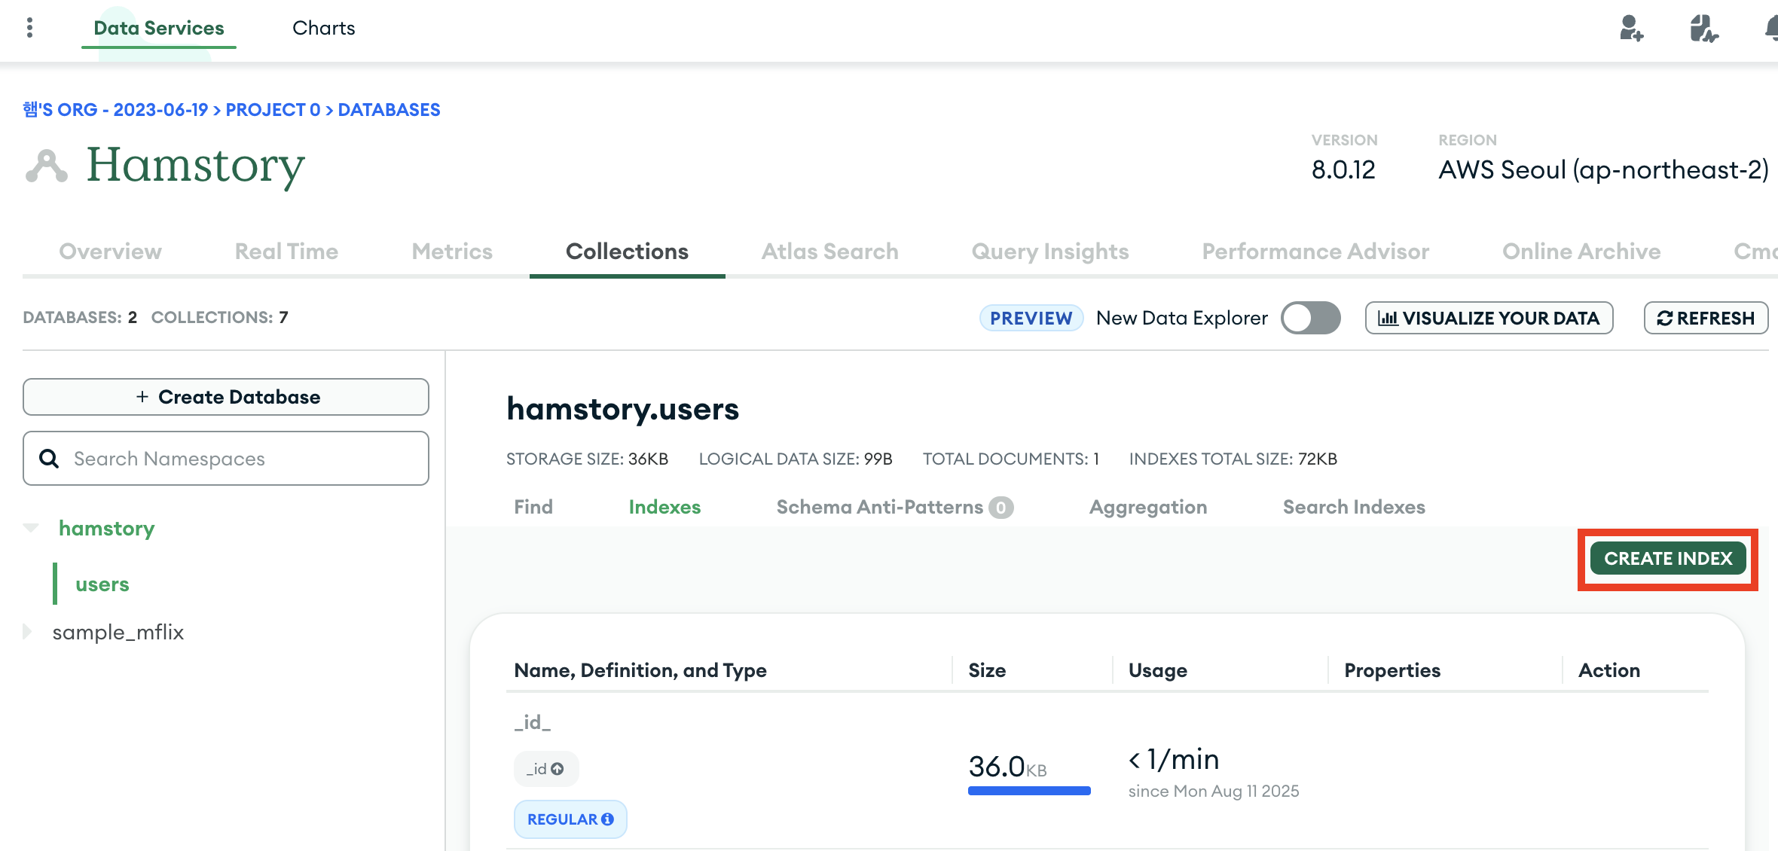The height and width of the screenshot is (851, 1778).
Task: Select the users collection
Action: click(102, 584)
